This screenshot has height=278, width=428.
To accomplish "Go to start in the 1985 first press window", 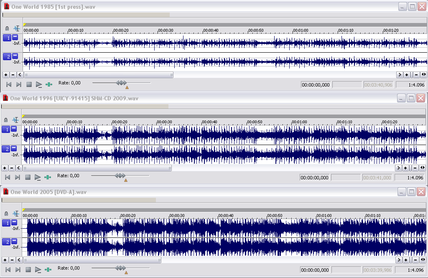I will (x=9, y=85).
